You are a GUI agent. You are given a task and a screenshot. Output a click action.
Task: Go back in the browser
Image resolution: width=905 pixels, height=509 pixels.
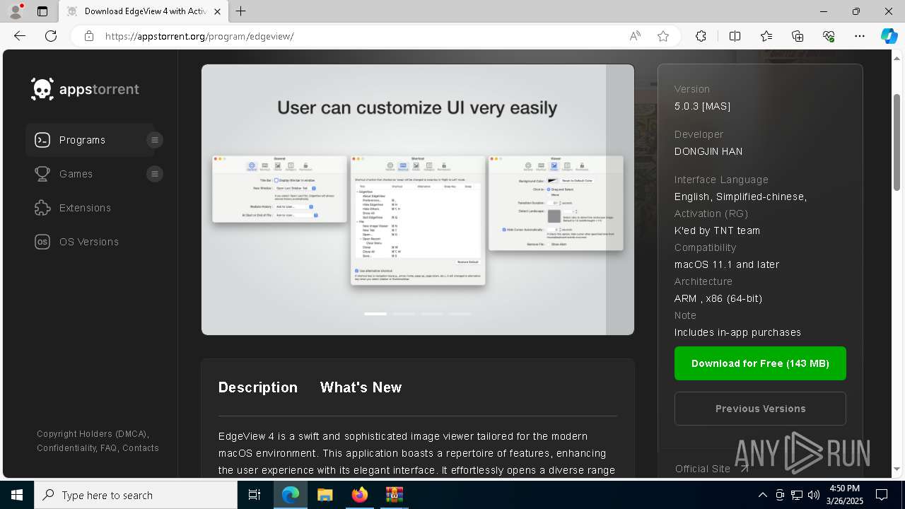(x=20, y=36)
